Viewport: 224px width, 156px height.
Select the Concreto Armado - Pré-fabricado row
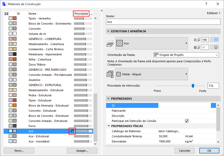coord(48,75)
